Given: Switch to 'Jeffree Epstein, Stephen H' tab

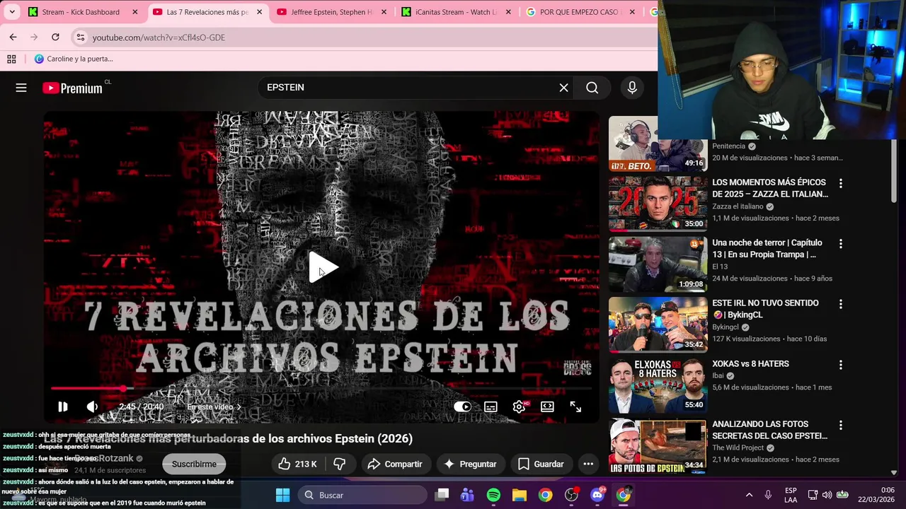Looking at the screenshot, I should coord(331,12).
